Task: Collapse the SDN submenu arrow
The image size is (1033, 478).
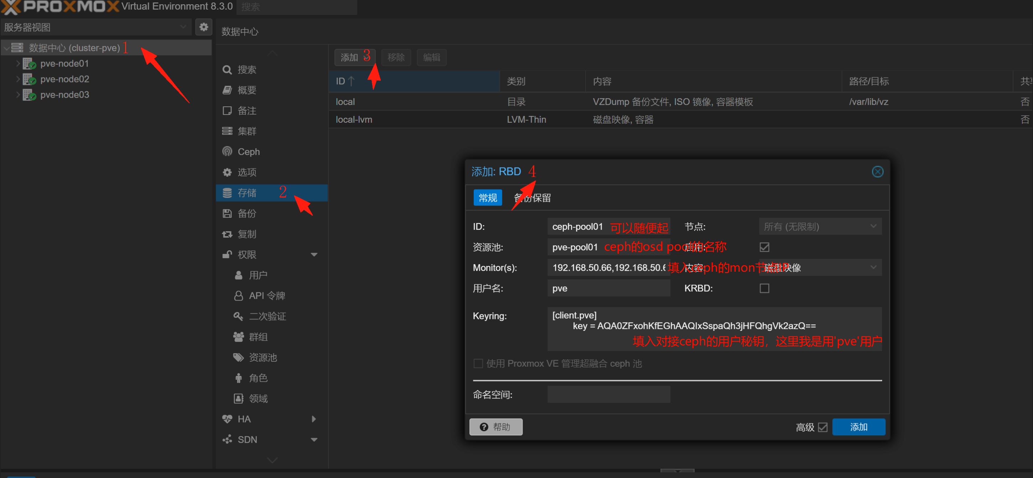Action: click(314, 440)
